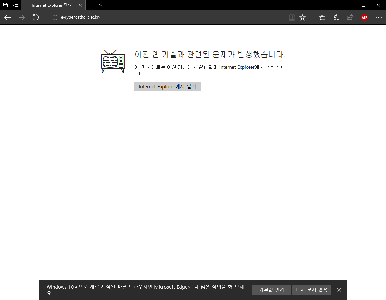
Task: Close the Edge browser window
Action: tap(378, 5)
